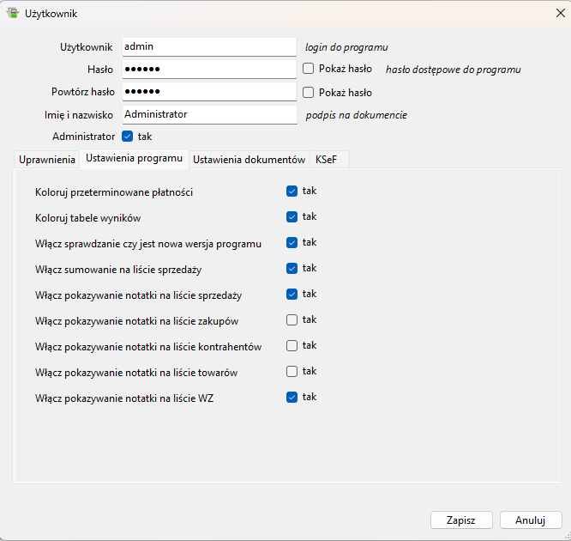Check notatki na liście kontrahentów option

pos(292,346)
